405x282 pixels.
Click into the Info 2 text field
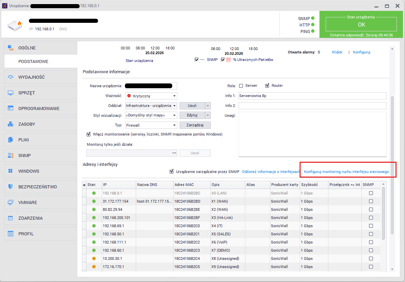(312, 106)
